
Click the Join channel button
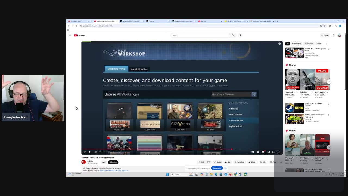point(104,162)
